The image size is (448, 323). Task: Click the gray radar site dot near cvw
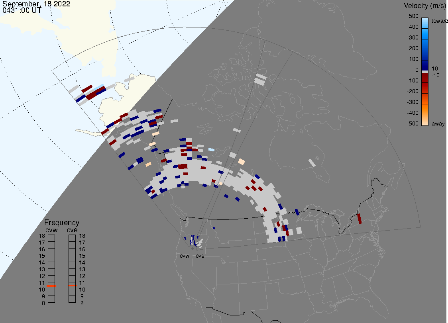pyautogui.click(x=193, y=249)
